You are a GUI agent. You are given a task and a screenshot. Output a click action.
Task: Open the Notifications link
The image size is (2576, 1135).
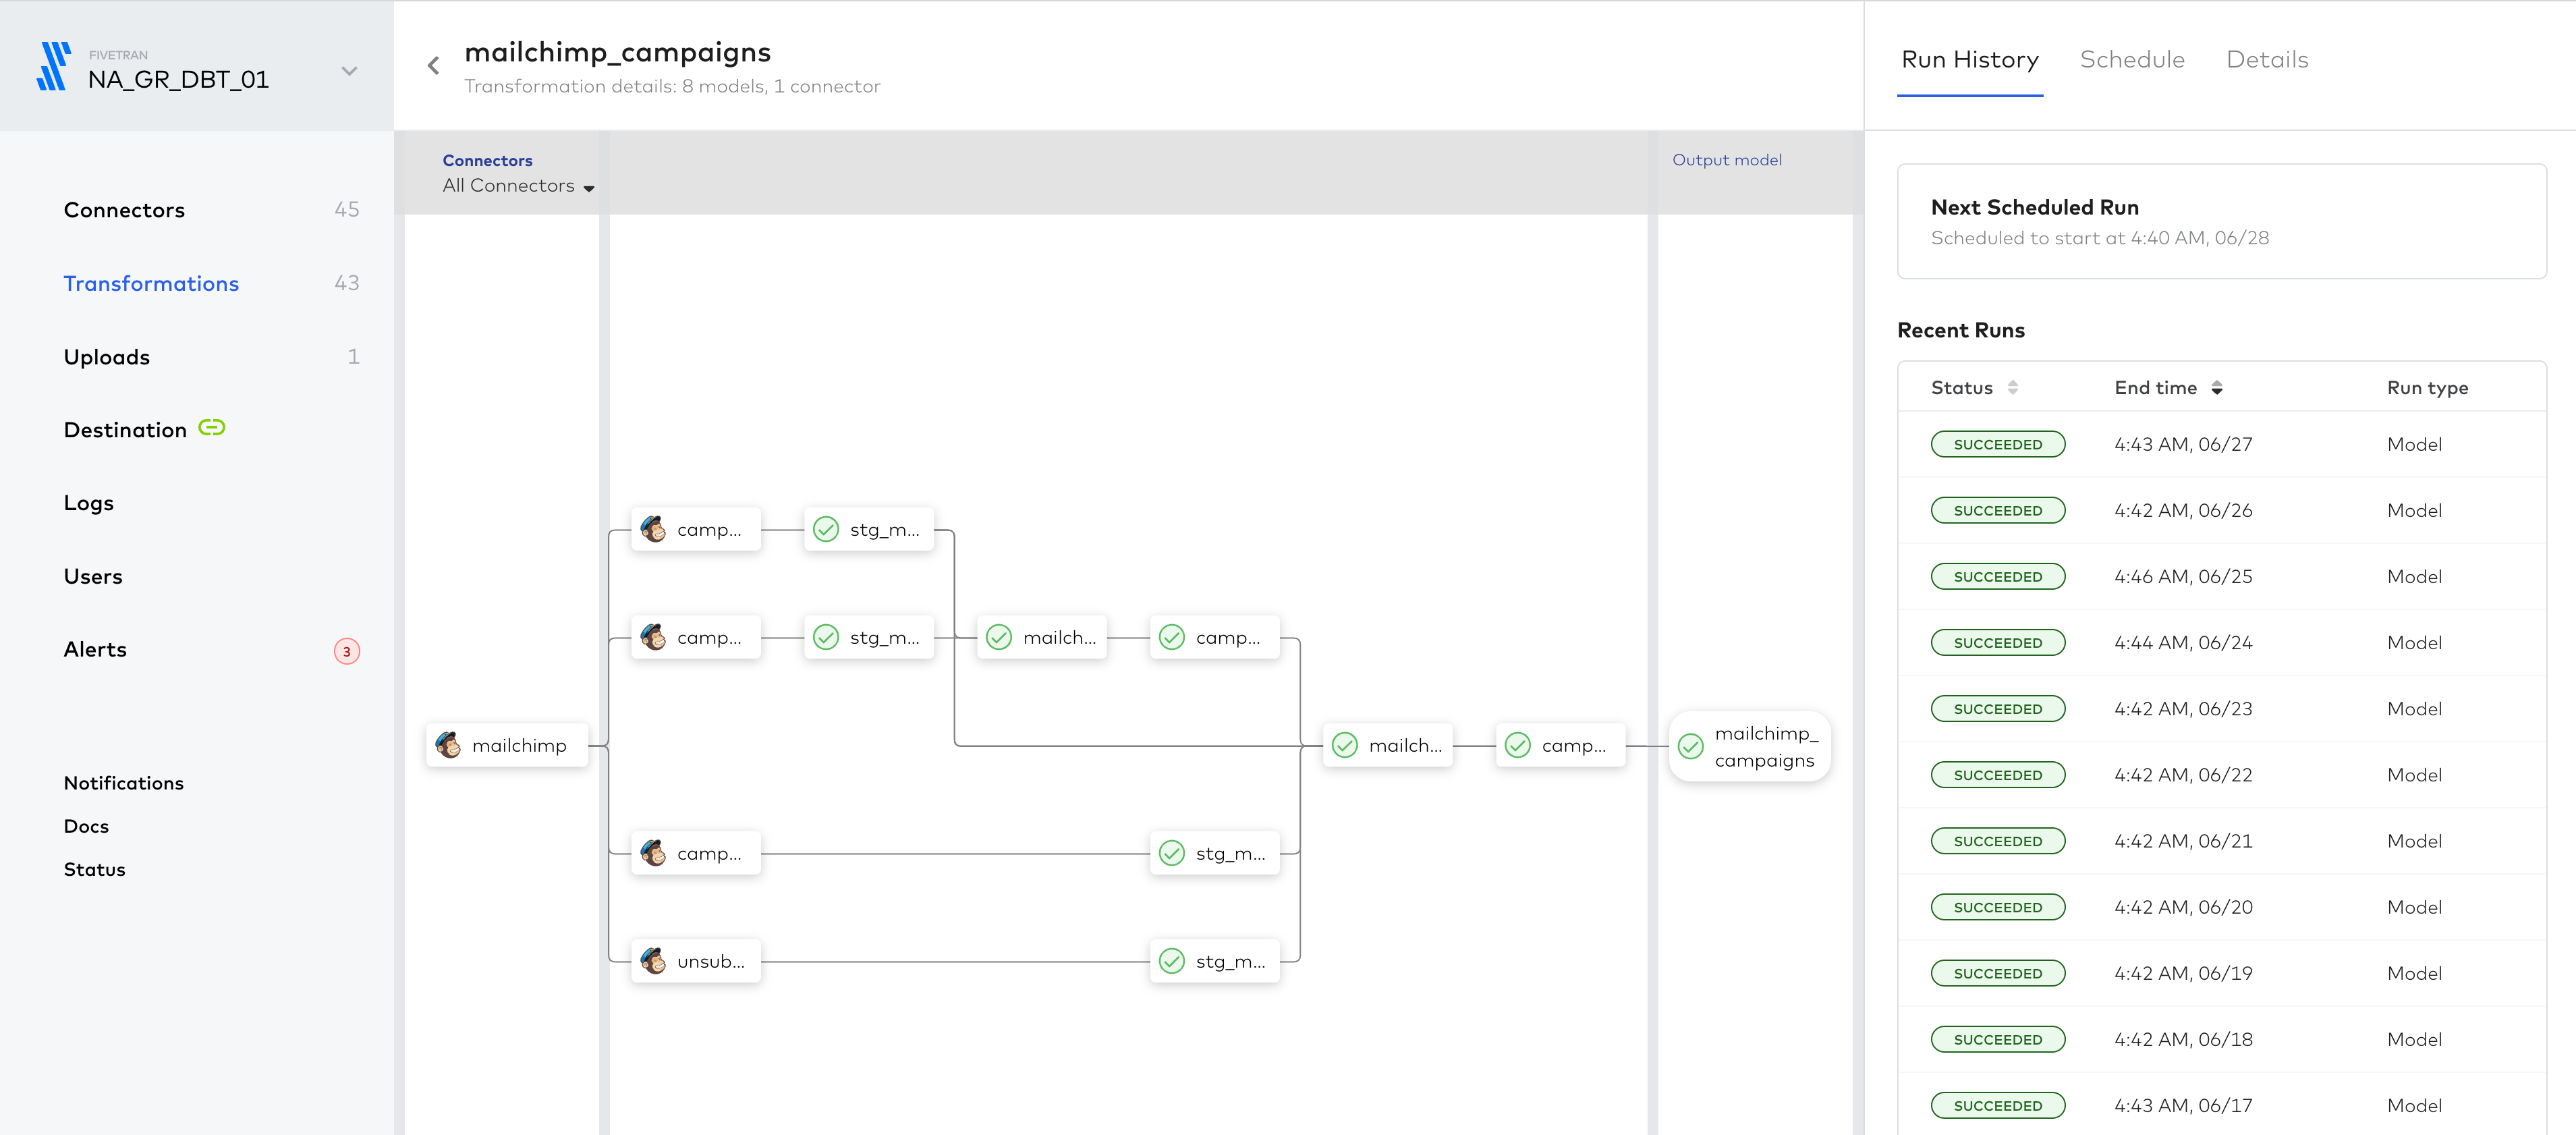pos(124,783)
